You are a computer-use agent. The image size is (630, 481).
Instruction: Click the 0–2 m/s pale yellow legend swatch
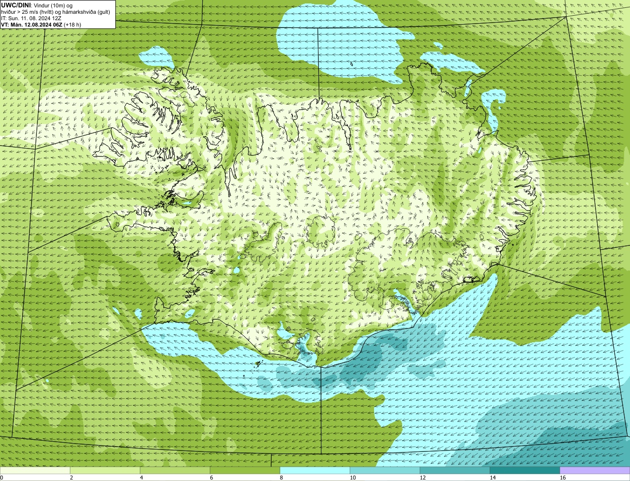(x=35, y=471)
